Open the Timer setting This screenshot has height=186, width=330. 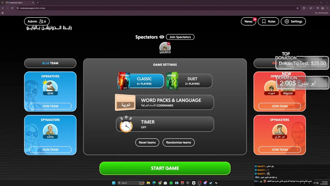pyautogui.click(x=165, y=124)
